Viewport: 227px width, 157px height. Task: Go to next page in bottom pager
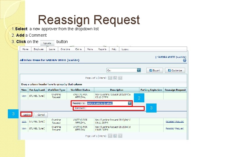pos(120,136)
